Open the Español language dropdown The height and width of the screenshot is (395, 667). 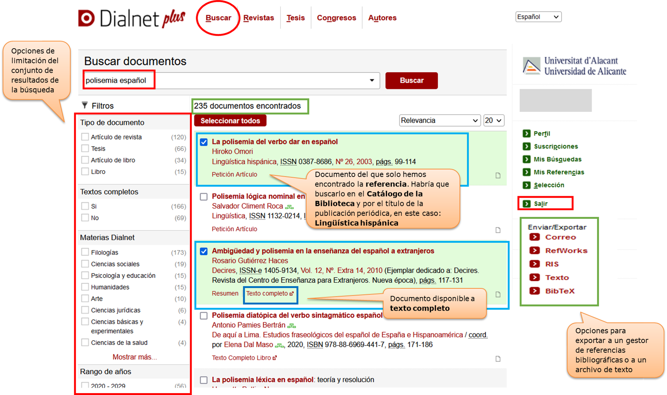pos(538,17)
